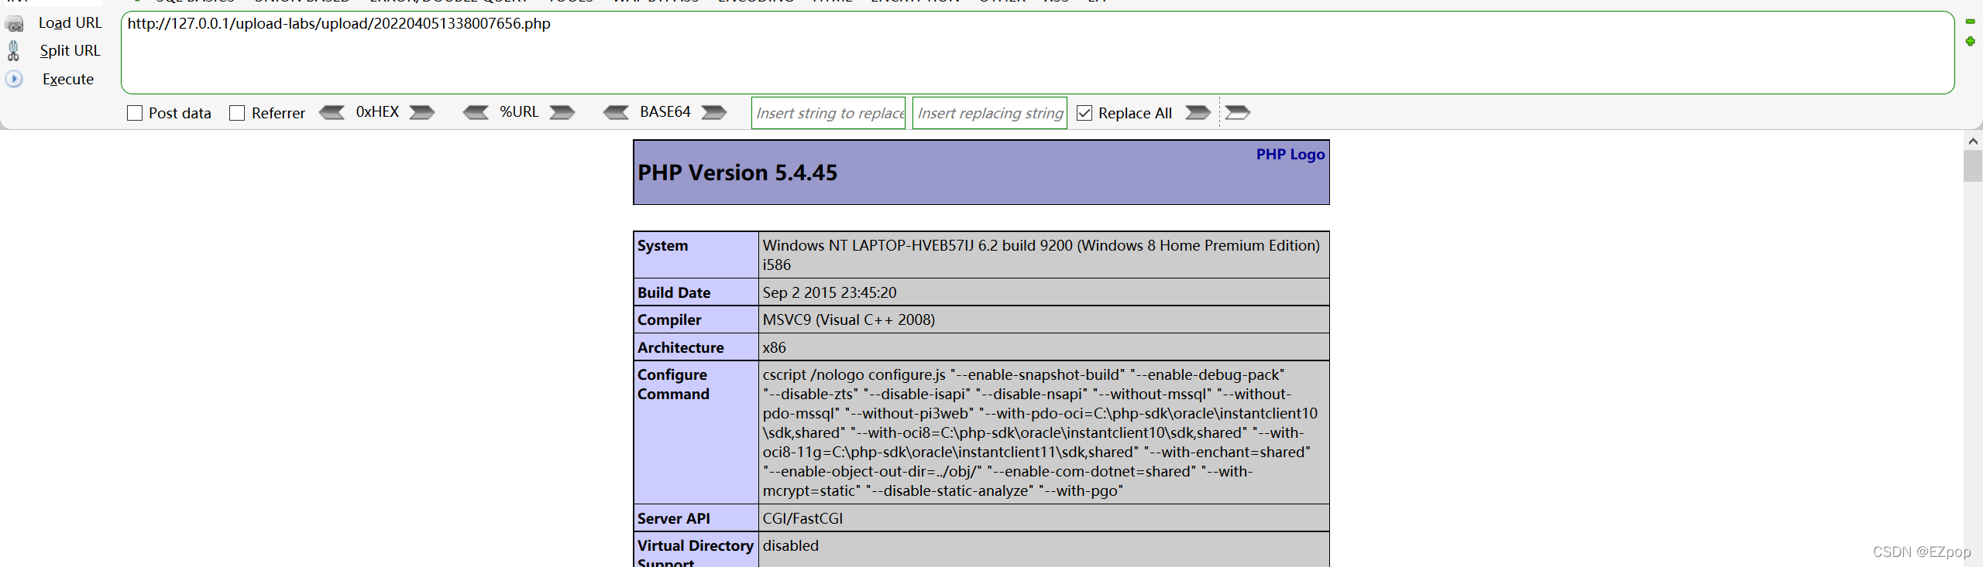Click the left arrow beside BASE64
Screen dimensions: 1983x567
click(617, 113)
